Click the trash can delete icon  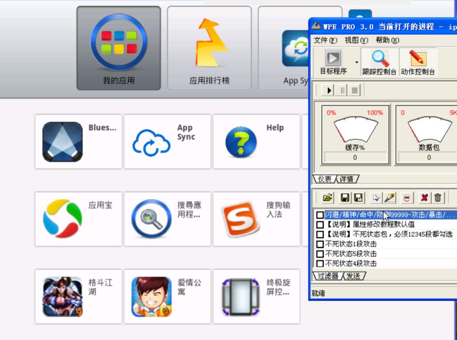pos(437,198)
